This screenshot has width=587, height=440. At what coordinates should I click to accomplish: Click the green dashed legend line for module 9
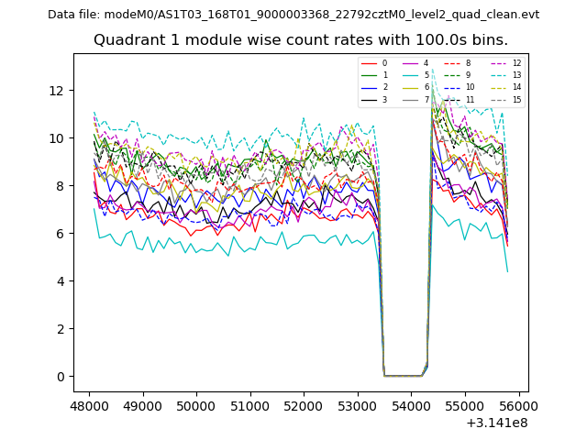point(453,75)
